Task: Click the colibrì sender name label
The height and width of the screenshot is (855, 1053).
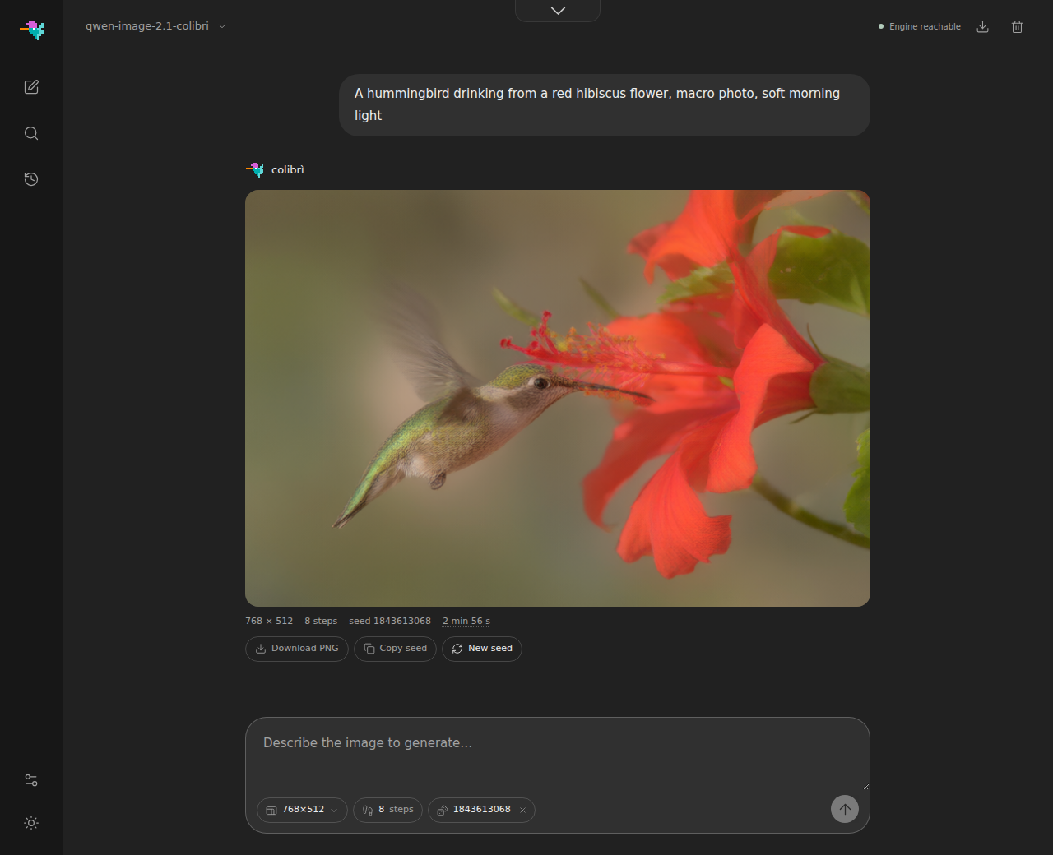Action: coord(288,169)
